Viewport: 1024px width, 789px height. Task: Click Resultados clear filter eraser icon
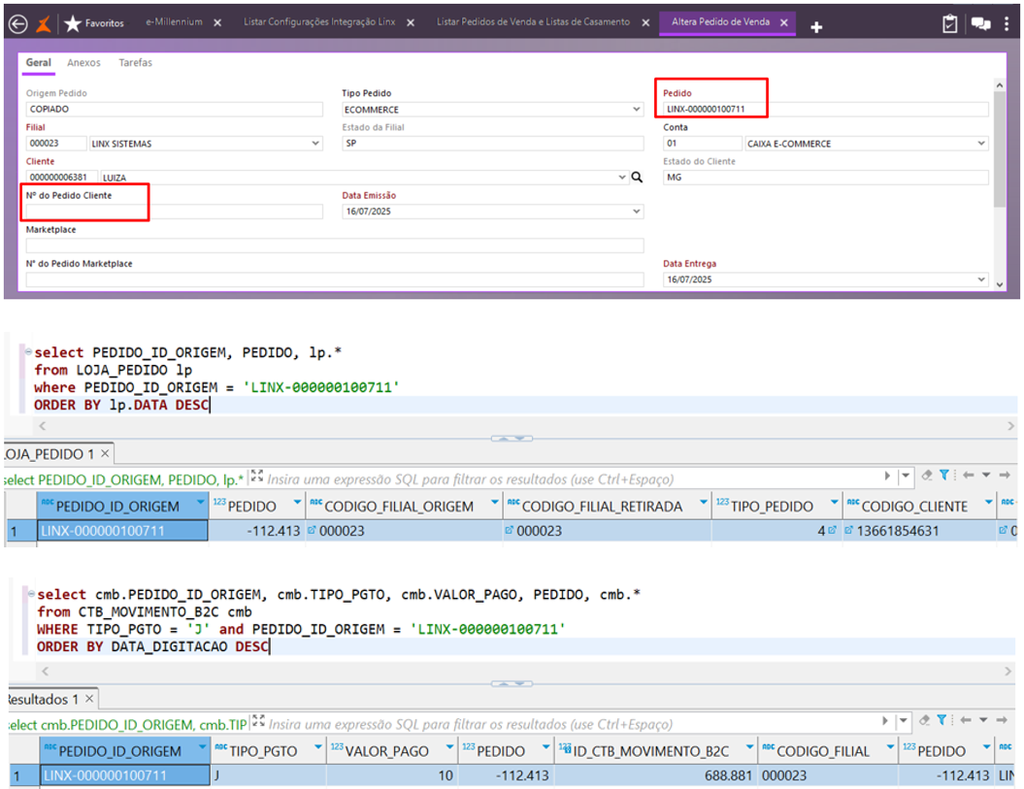tap(924, 720)
